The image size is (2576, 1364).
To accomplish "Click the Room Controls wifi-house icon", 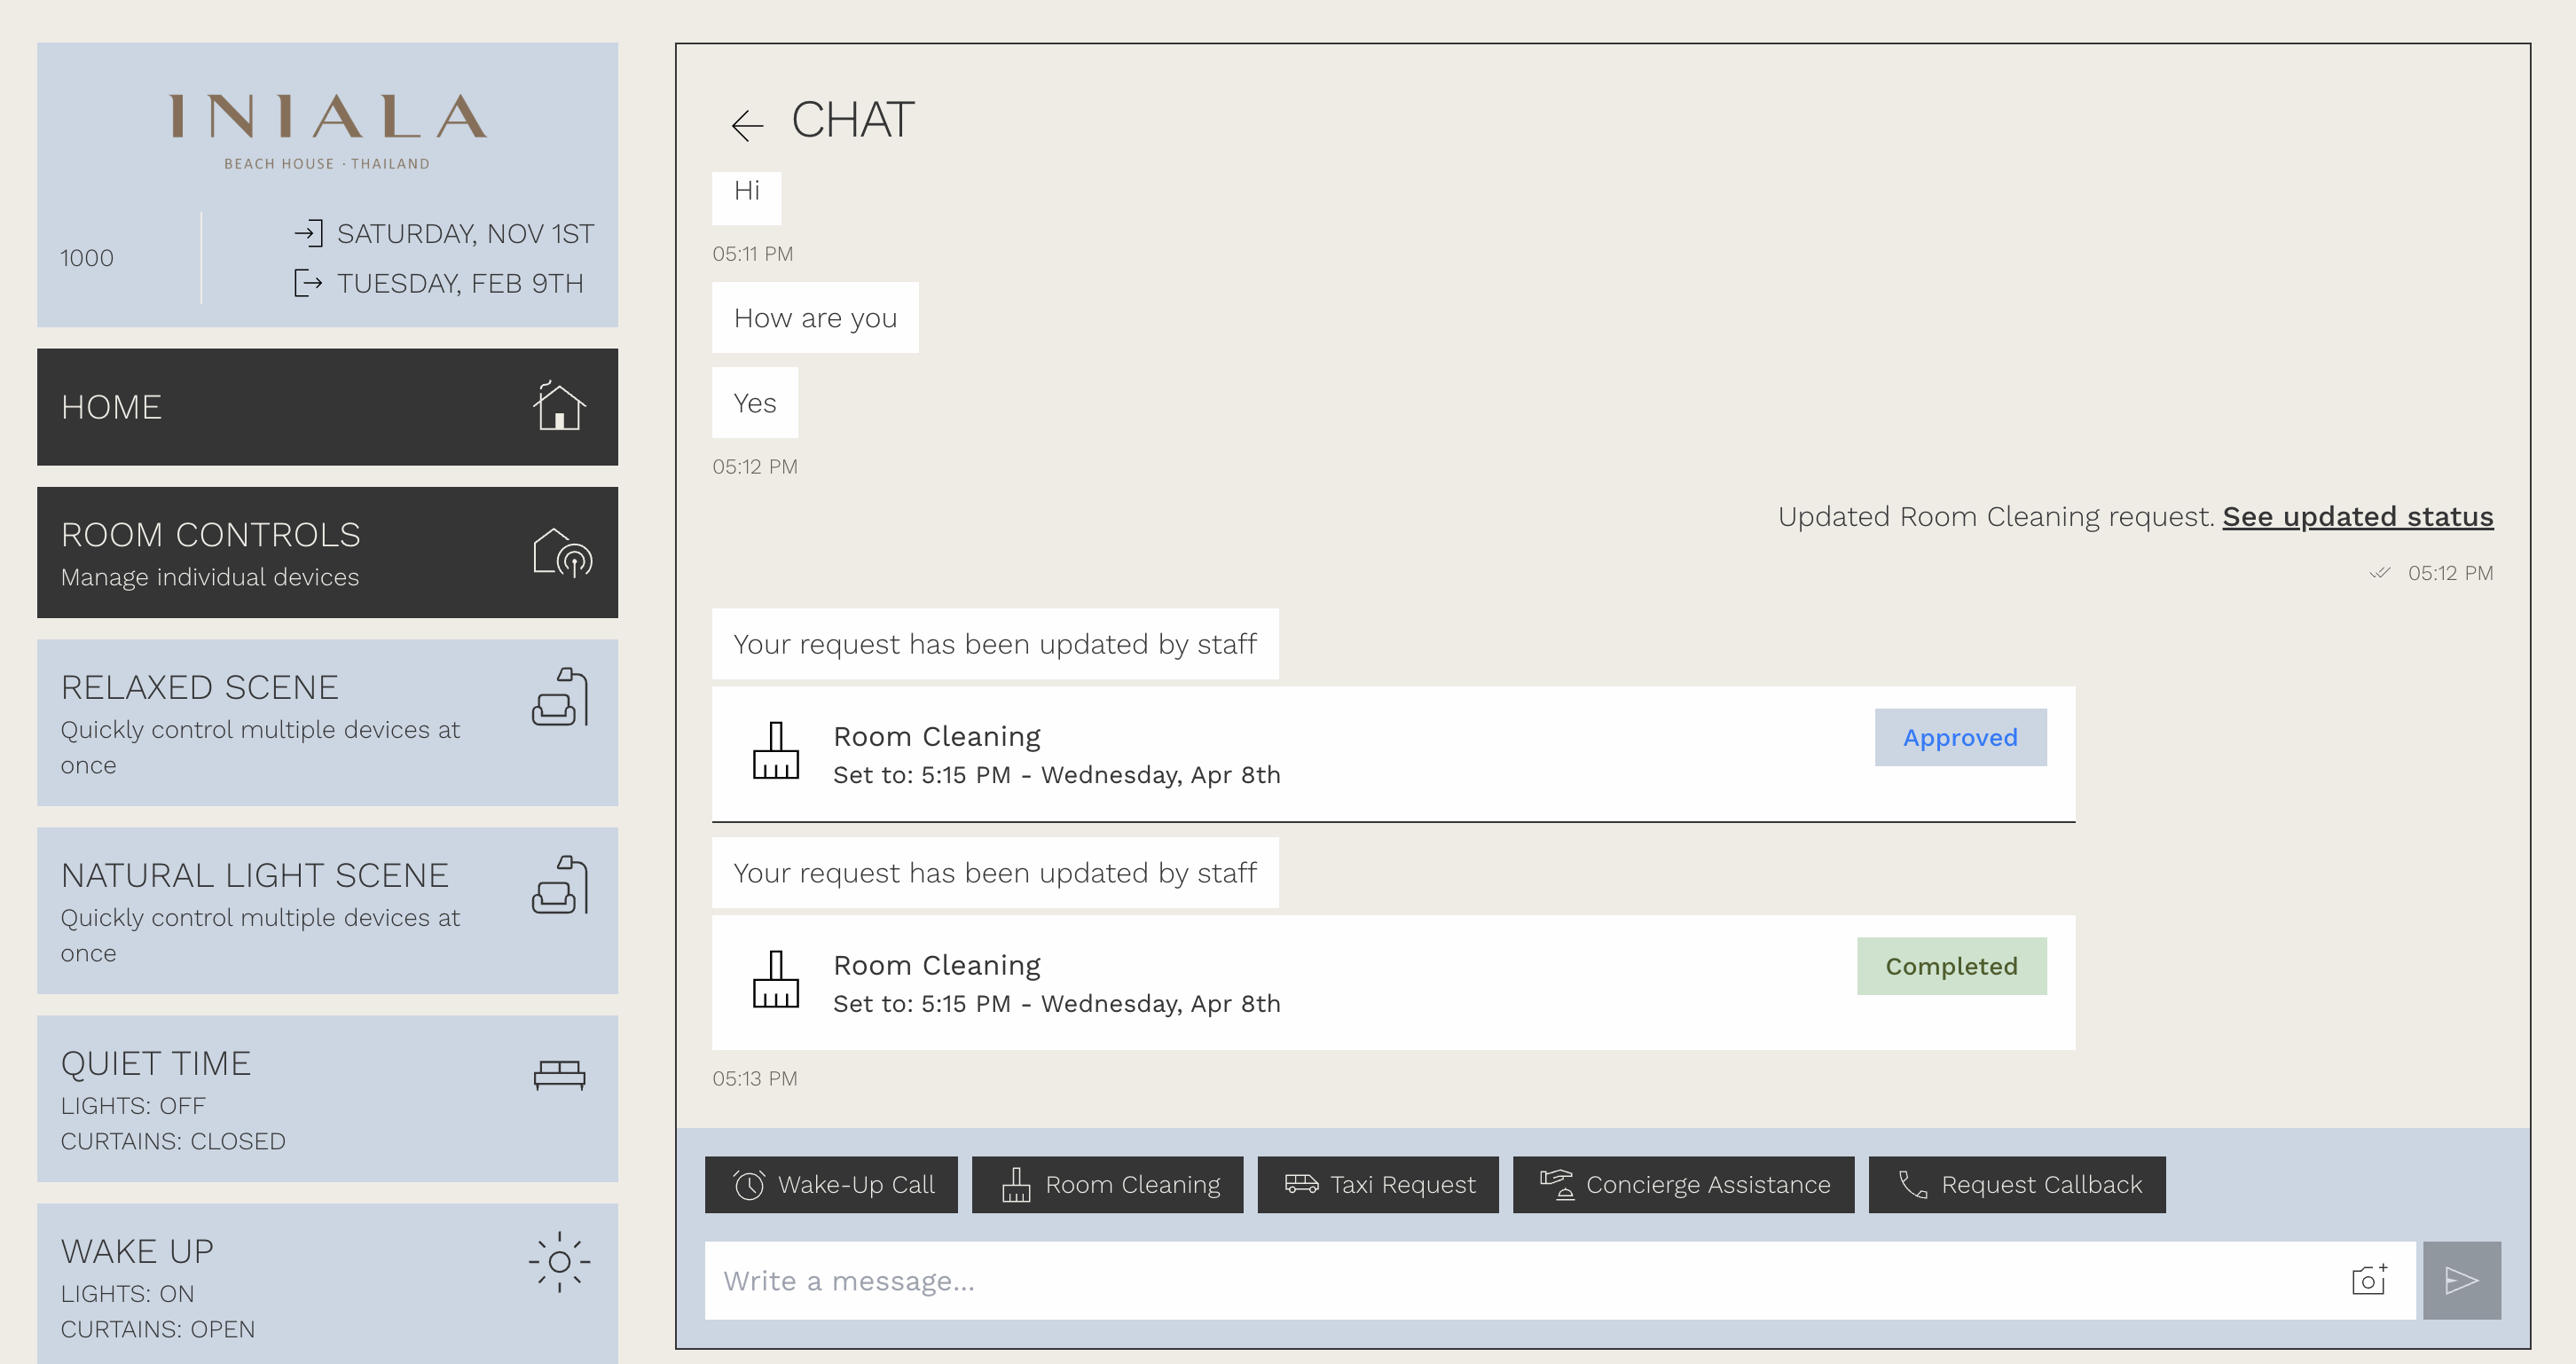I will pyautogui.click(x=562, y=552).
